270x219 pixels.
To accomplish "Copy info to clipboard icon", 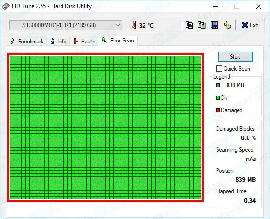I will point(189,25).
